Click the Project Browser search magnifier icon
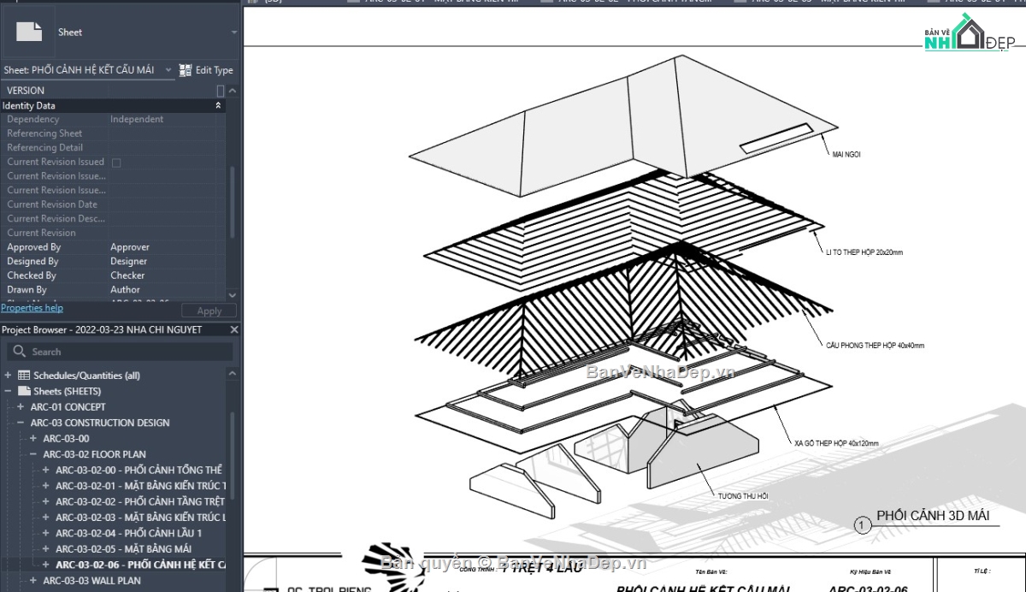1026x592 pixels. (18, 352)
